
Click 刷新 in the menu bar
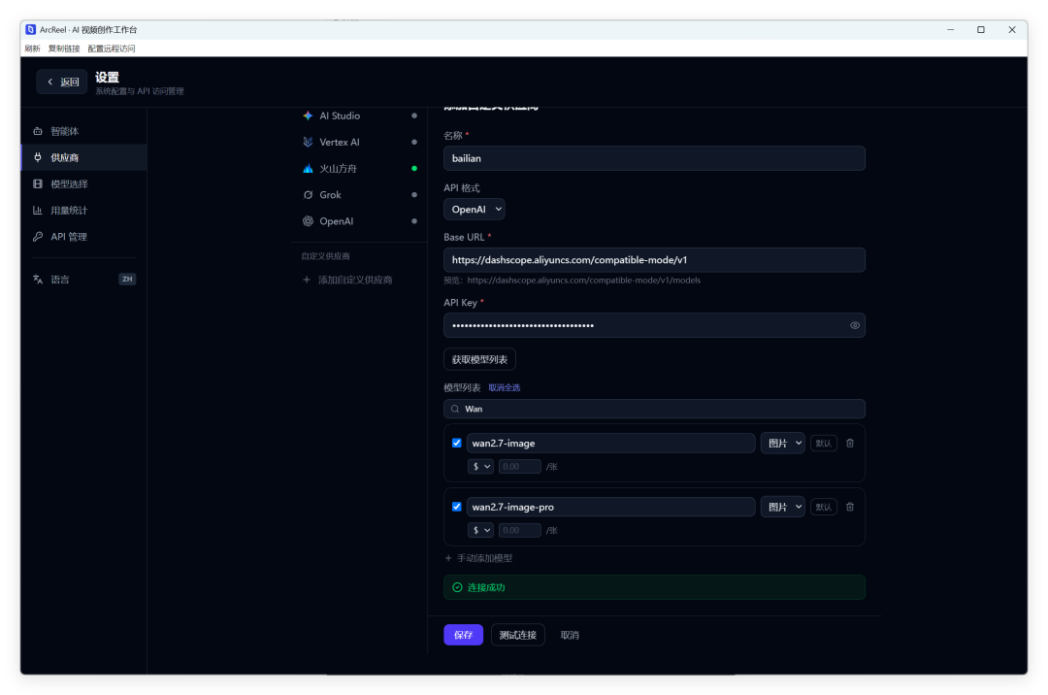coord(32,49)
